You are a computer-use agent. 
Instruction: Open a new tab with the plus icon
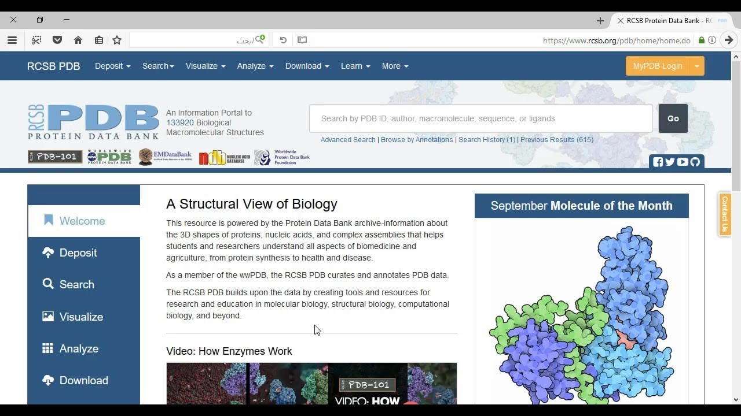pyautogui.click(x=600, y=20)
